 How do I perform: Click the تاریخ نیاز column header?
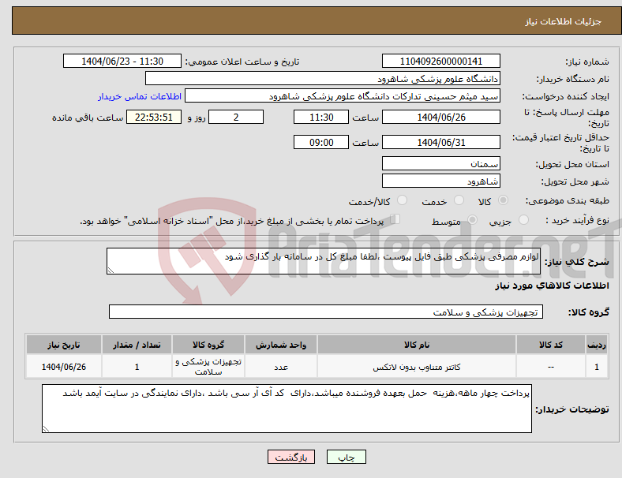tap(64, 345)
